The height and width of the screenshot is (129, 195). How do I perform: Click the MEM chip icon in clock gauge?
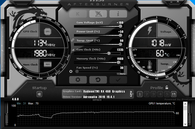(48, 64)
